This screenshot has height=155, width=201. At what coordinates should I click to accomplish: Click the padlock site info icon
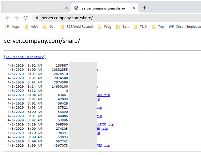click(37, 17)
